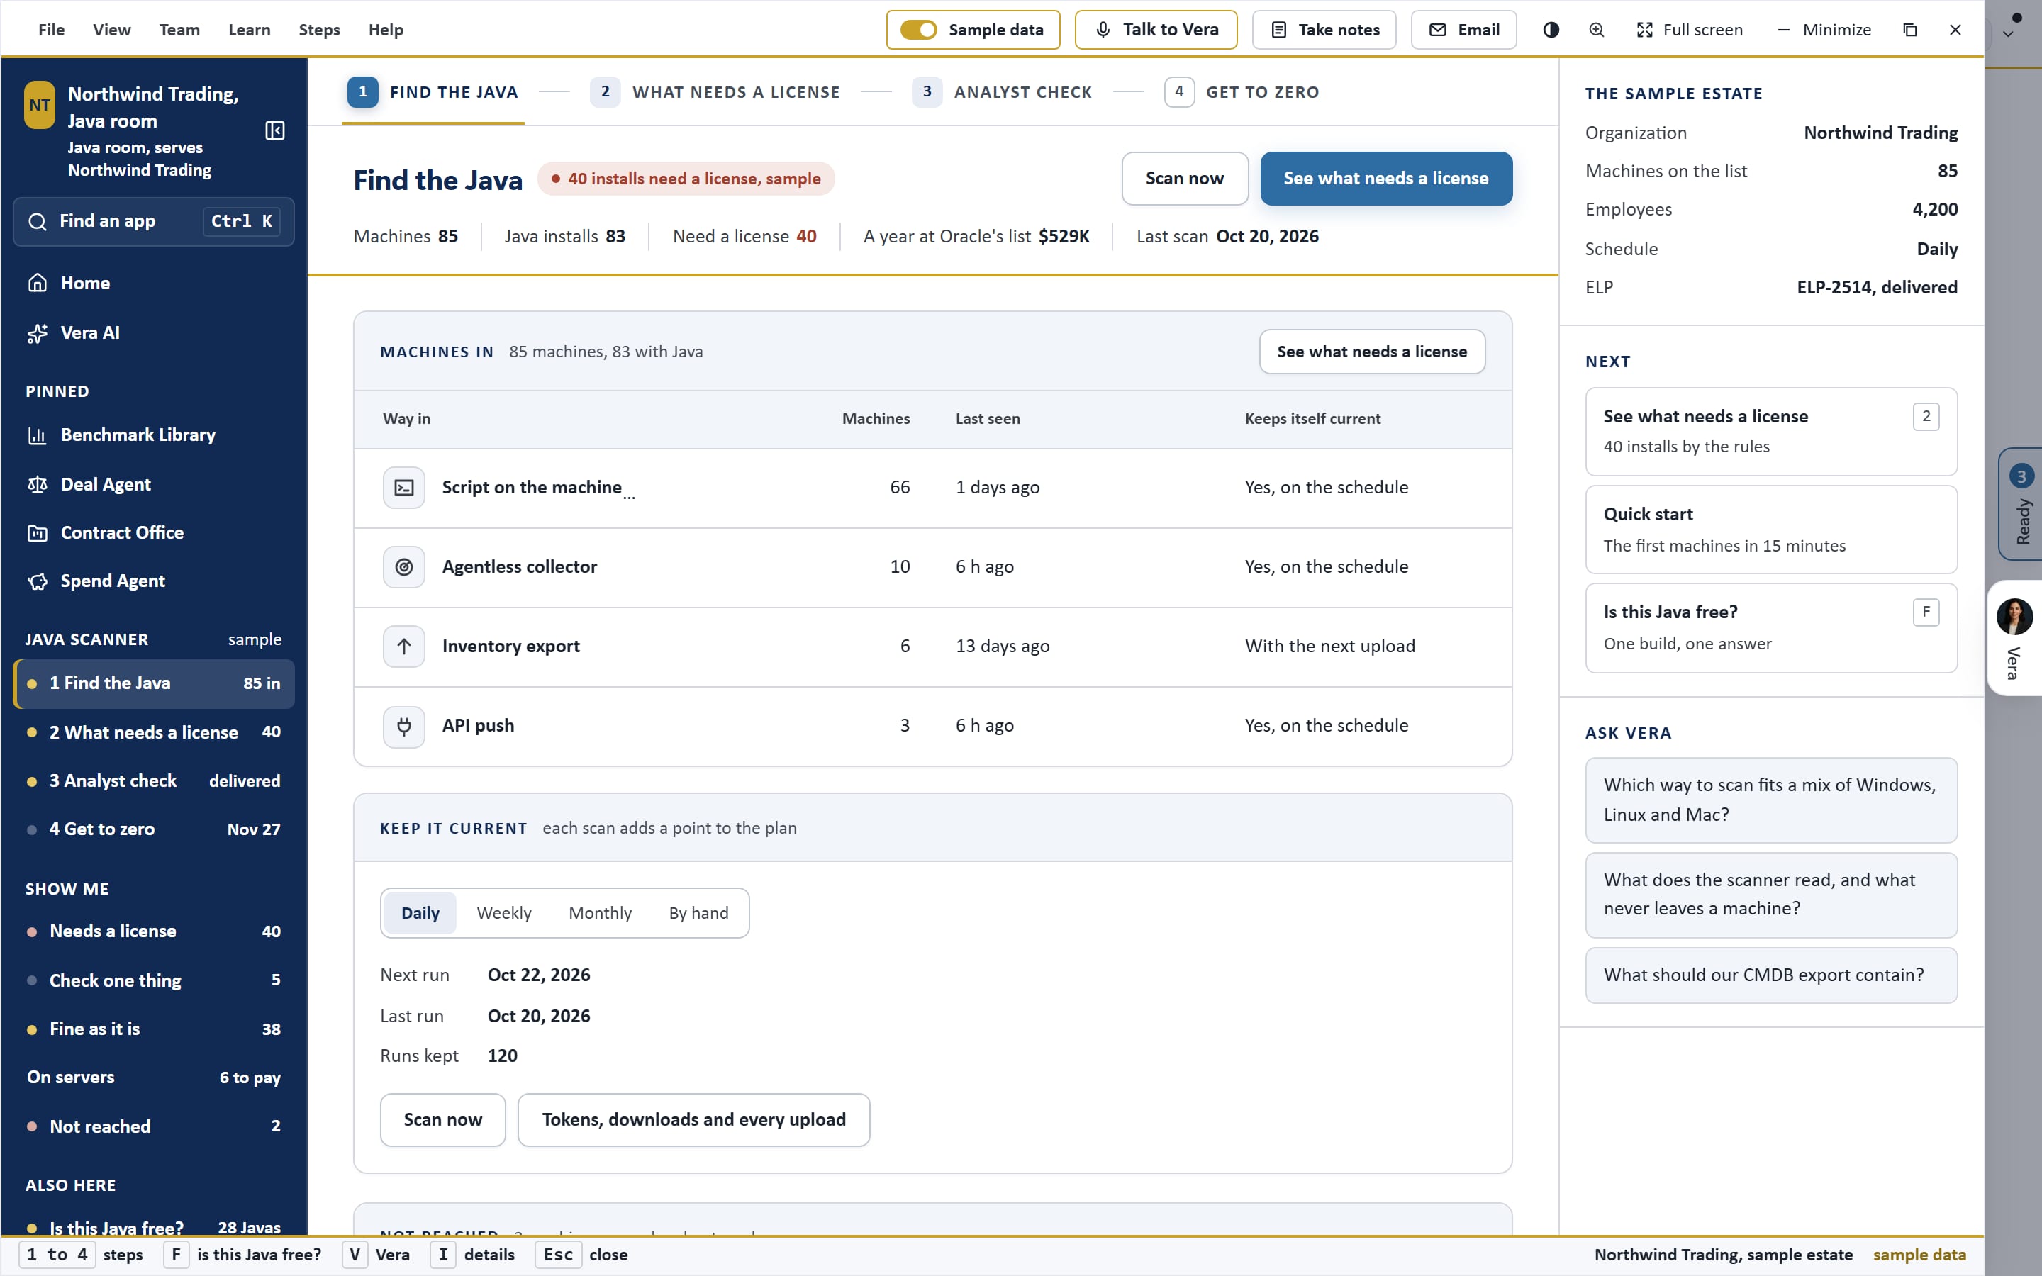
Task: Open the Quick start card
Action: [1771, 530]
